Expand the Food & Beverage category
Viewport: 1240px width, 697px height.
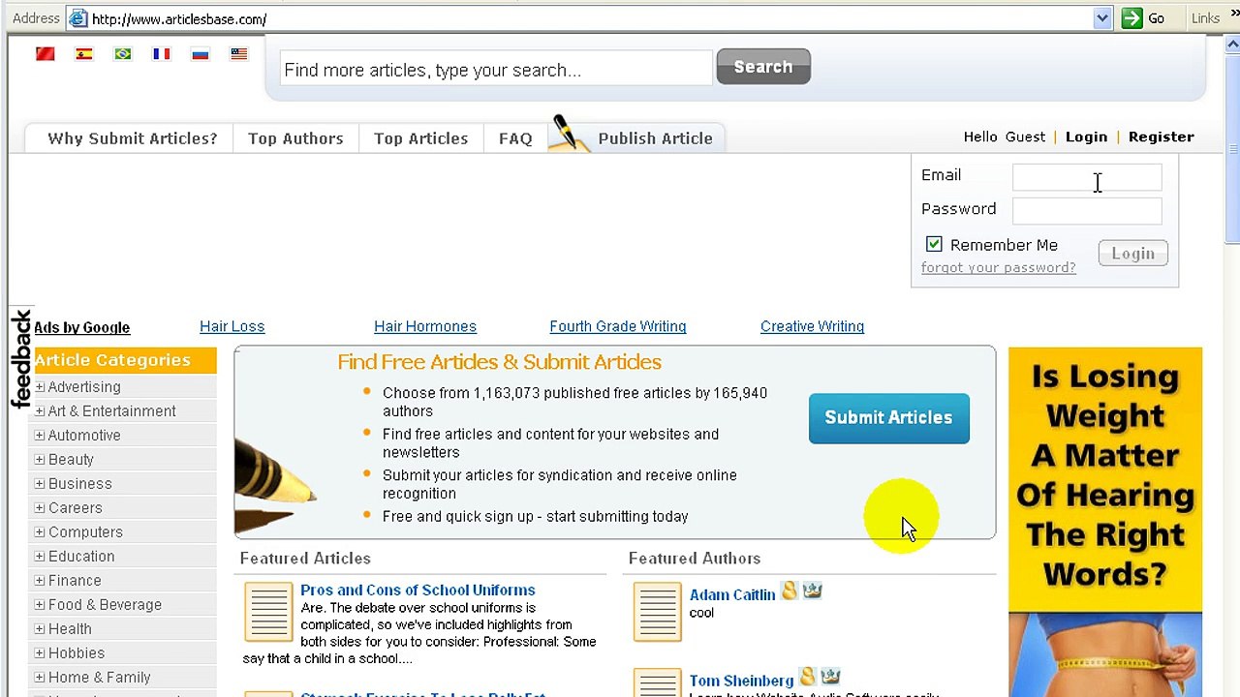point(40,605)
